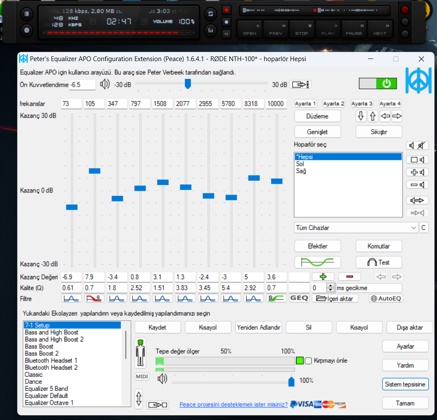Click the Ön Kuvvetlendirme value field

pyautogui.click(x=82, y=85)
